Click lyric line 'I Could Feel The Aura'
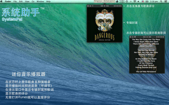The width and height of the screenshot is (169, 105). [x=146, y=61]
